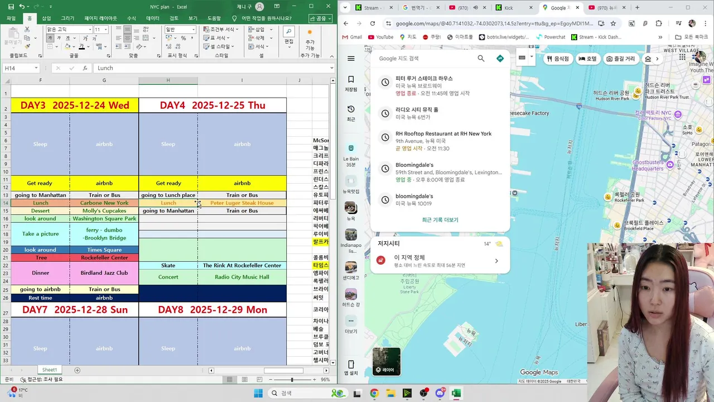Expand the 셀 스타일 cell styles menu

219,47
